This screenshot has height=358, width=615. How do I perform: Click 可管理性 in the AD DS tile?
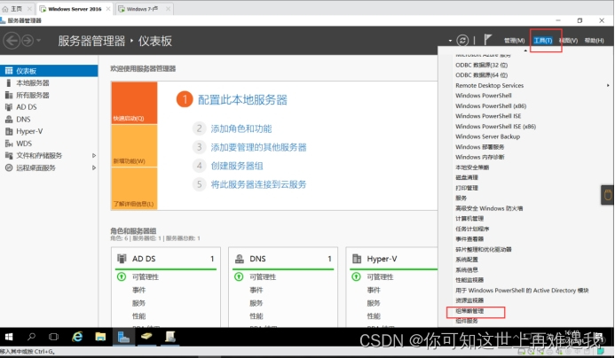point(146,277)
